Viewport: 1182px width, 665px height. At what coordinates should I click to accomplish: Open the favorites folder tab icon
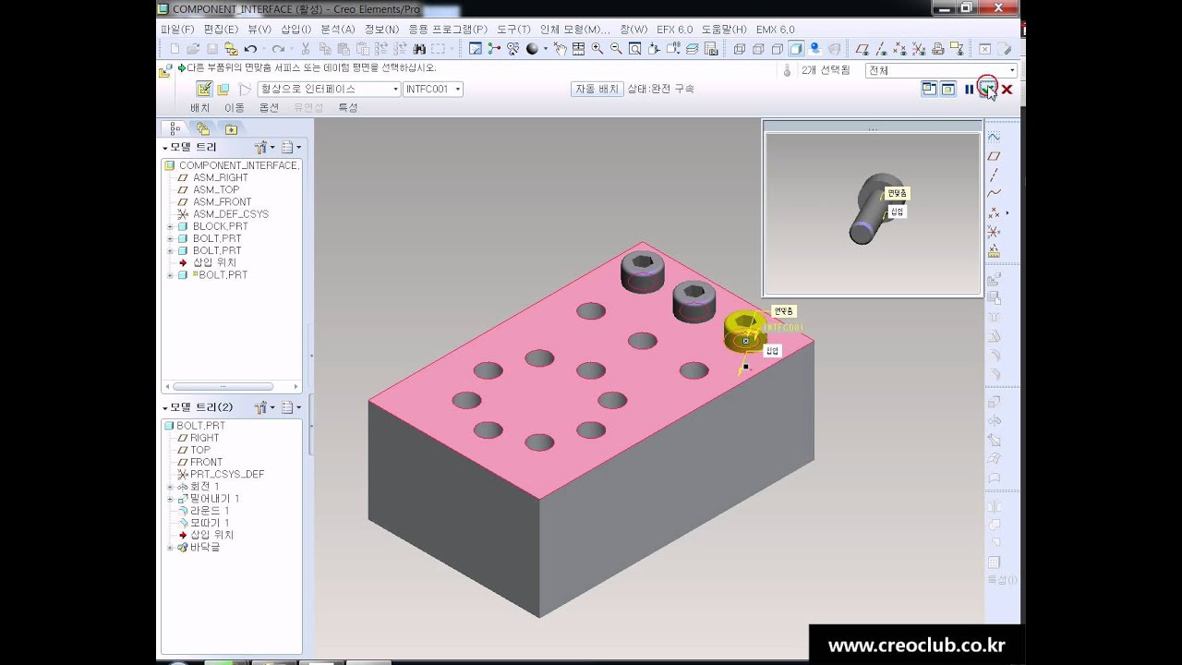click(231, 129)
